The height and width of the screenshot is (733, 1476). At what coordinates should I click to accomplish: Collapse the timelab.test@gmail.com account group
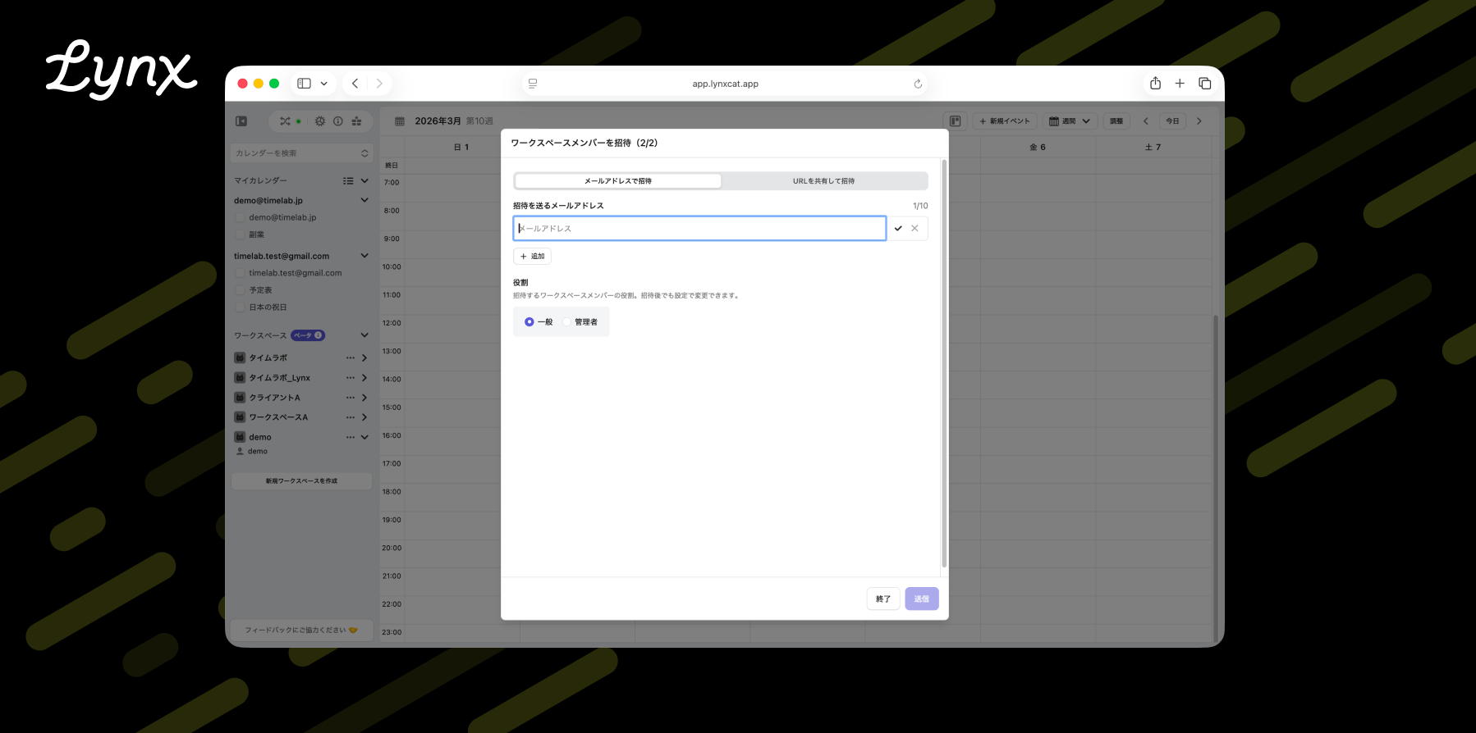click(x=364, y=256)
